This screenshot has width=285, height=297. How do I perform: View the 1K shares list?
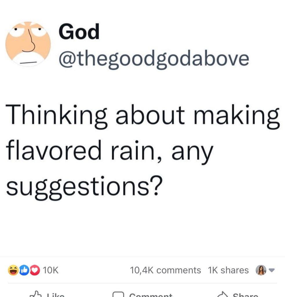pos(228,270)
